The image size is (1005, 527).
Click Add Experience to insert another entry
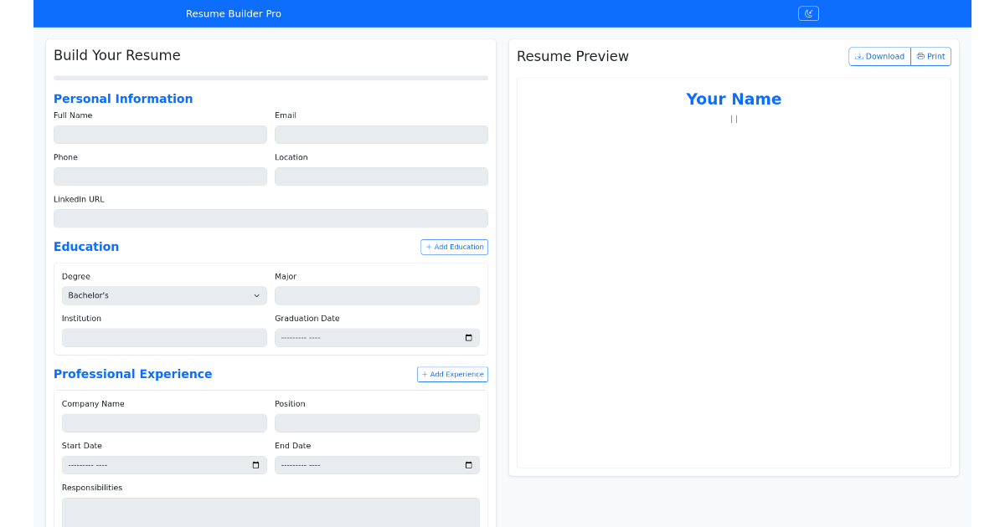point(452,374)
